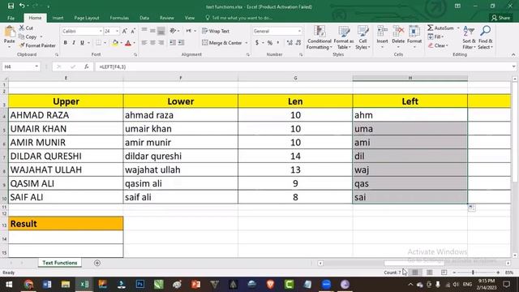
Task: Open Cell Styles gallery
Action: (x=362, y=37)
